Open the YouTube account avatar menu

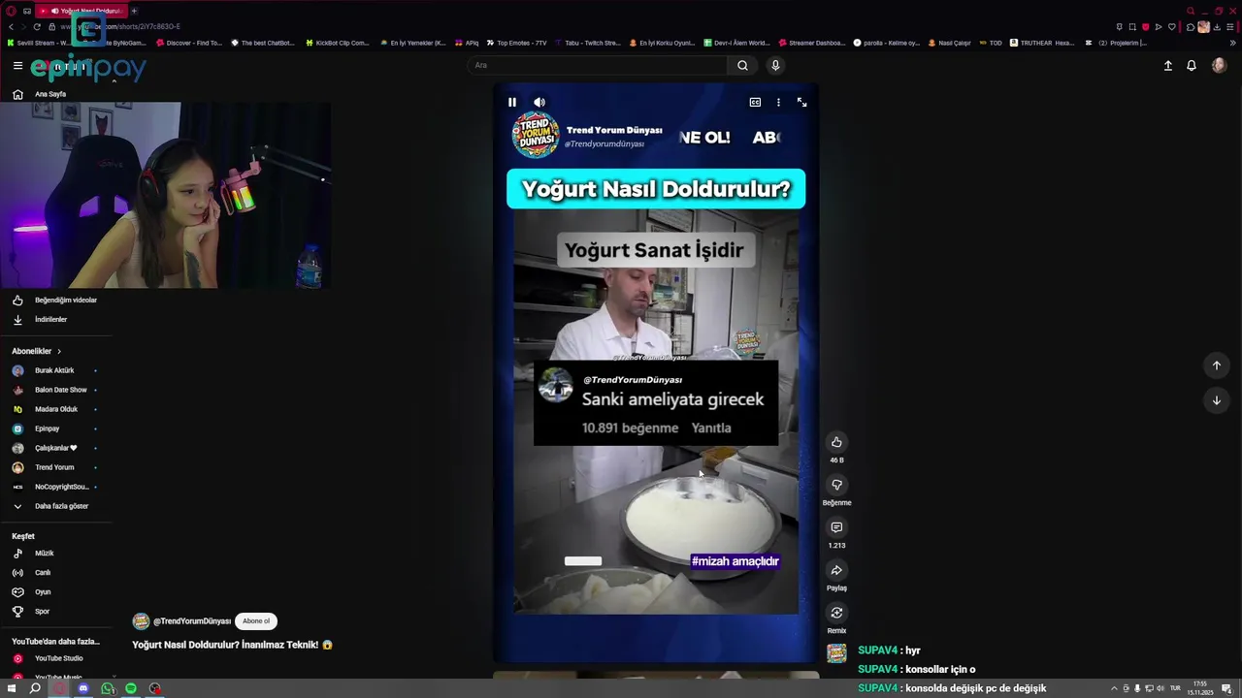click(x=1219, y=65)
